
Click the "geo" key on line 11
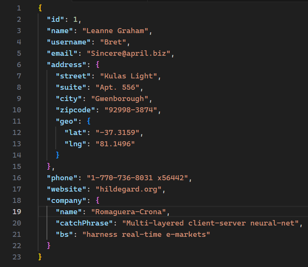(67, 122)
